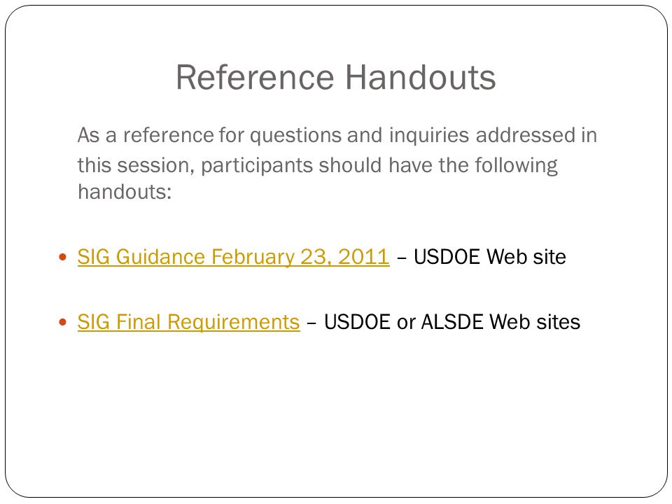
Task: Click the word 'handouts:' ending the paragraph
Action: click(125, 192)
